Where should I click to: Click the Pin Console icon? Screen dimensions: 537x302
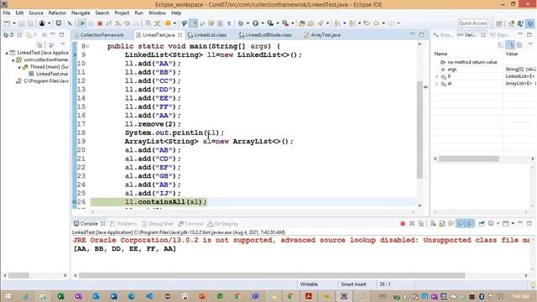[482, 224]
